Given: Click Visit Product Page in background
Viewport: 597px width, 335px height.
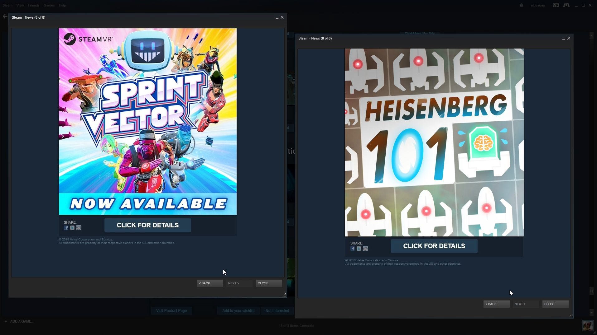Looking at the screenshot, I should click(171, 311).
